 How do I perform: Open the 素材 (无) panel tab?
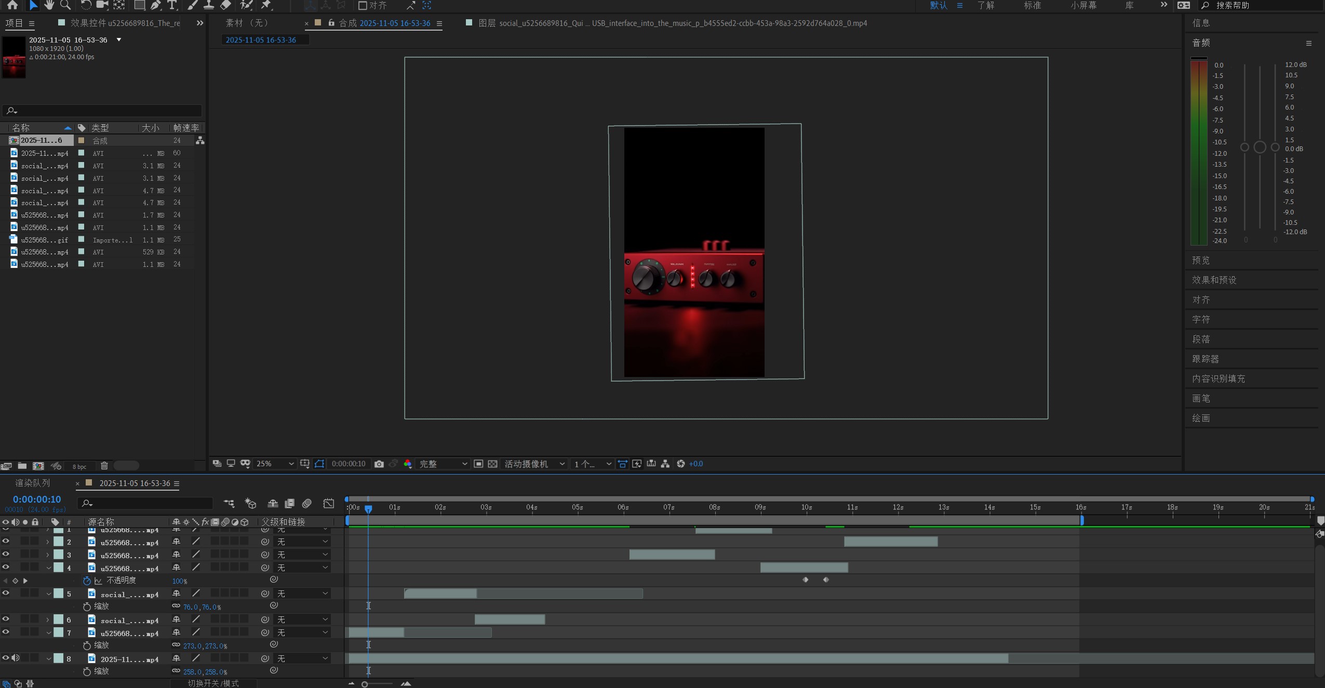click(x=247, y=23)
